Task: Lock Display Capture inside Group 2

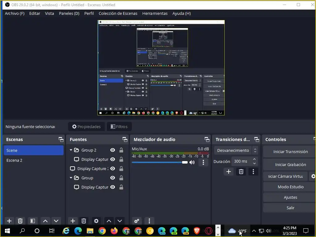Action: pos(121,159)
